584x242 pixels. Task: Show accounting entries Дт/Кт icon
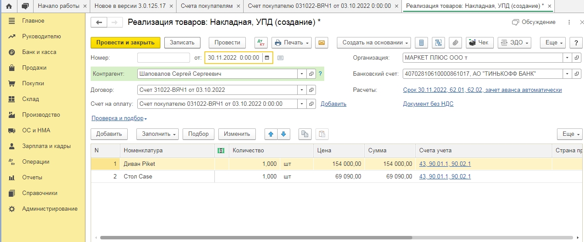pos(261,43)
